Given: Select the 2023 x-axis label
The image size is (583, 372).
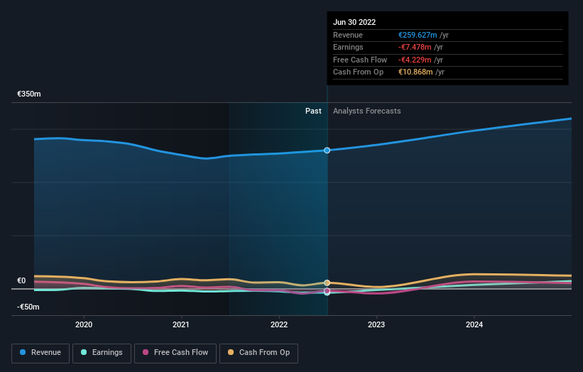Looking at the screenshot, I should pyautogui.click(x=376, y=324).
